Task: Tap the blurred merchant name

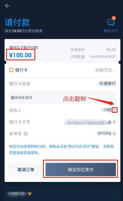Action: (17, 194)
